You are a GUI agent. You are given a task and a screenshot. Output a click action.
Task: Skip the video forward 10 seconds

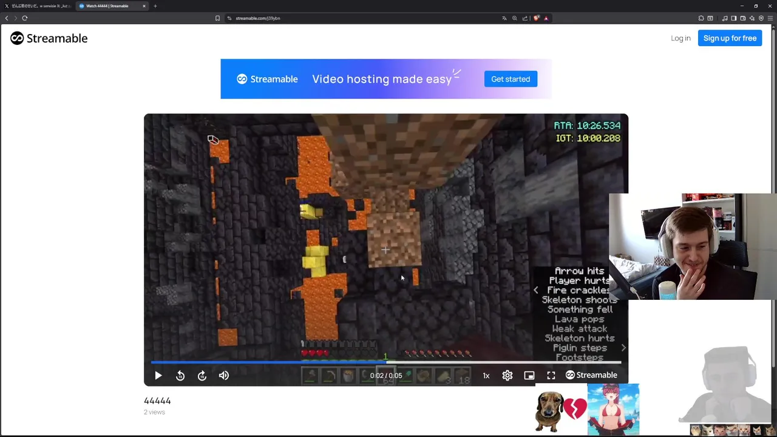[202, 376]
